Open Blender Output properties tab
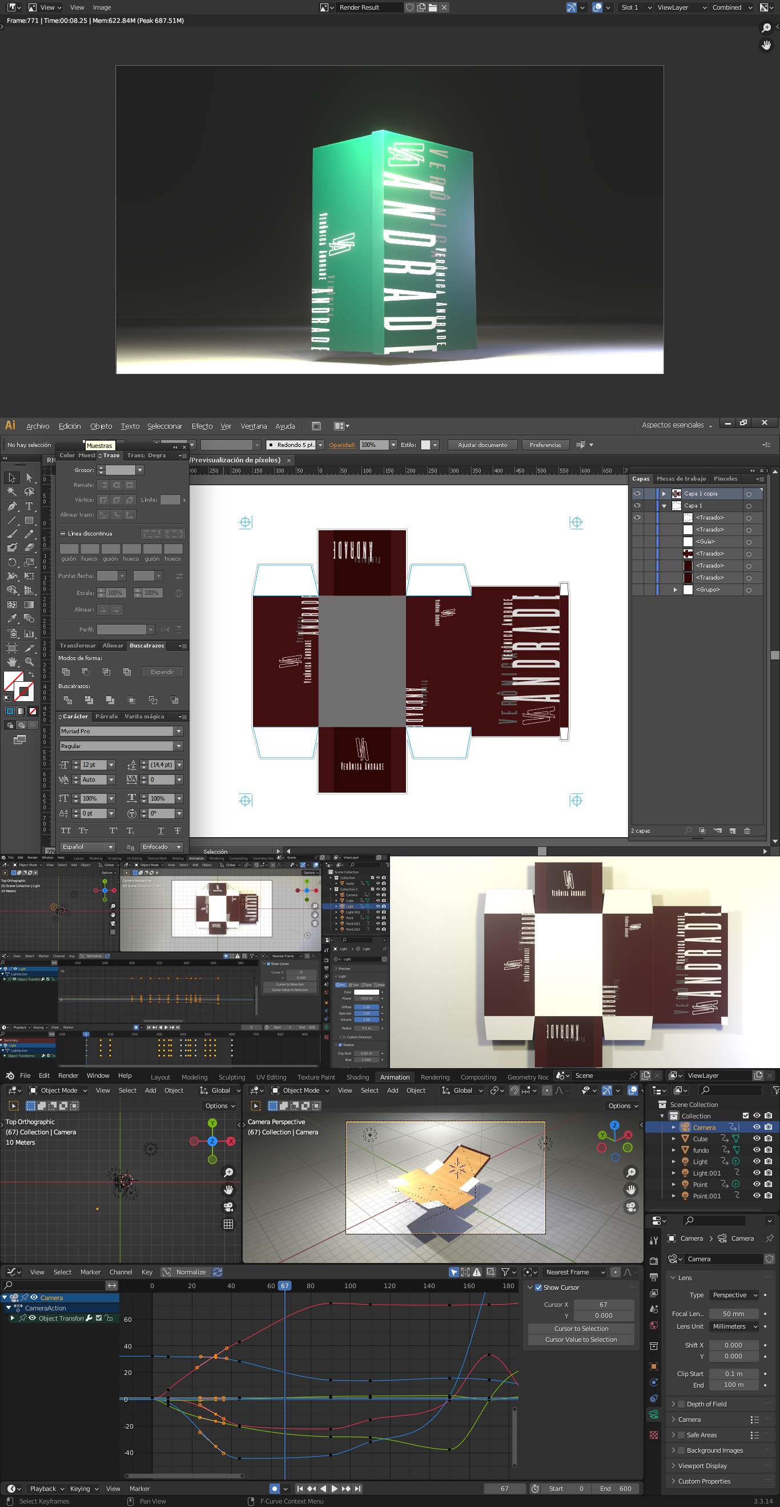The image size is (780, 1507). pos(654,1277)
